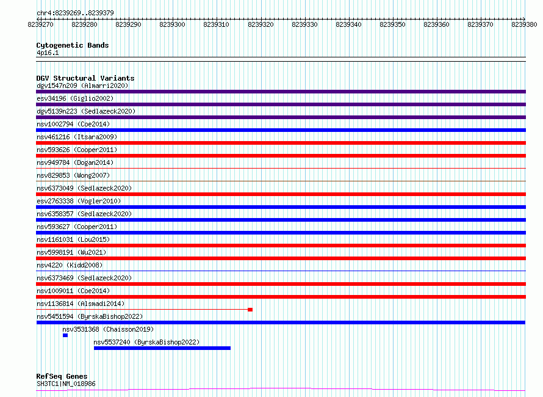Click the dgv1547n209 (Almarri2020) variant label
This screenshot has height=397, width=543.
[x=82, y=86]
